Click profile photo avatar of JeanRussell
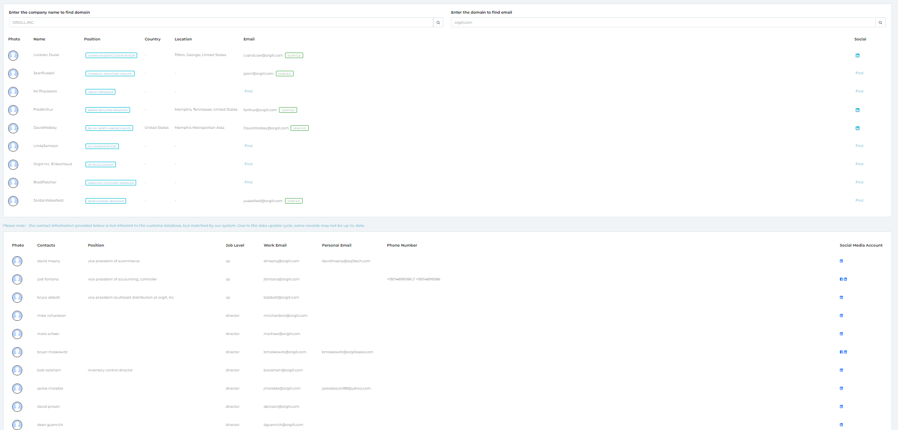This screenshot has height=430, width=898. click(x=13, y=74)
